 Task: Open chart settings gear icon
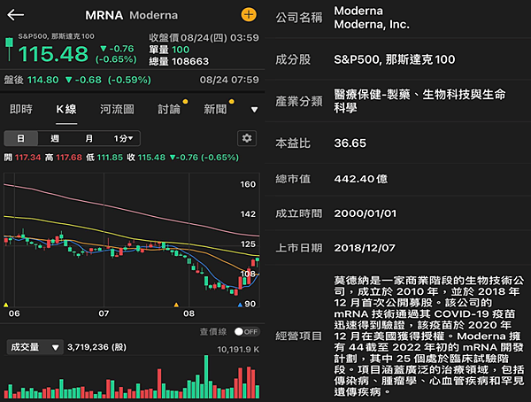(246, 138)
